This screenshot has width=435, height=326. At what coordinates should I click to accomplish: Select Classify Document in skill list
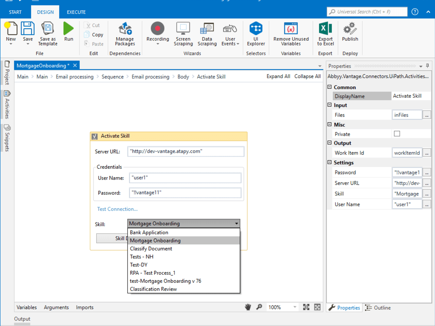click(x=184, y=249)
